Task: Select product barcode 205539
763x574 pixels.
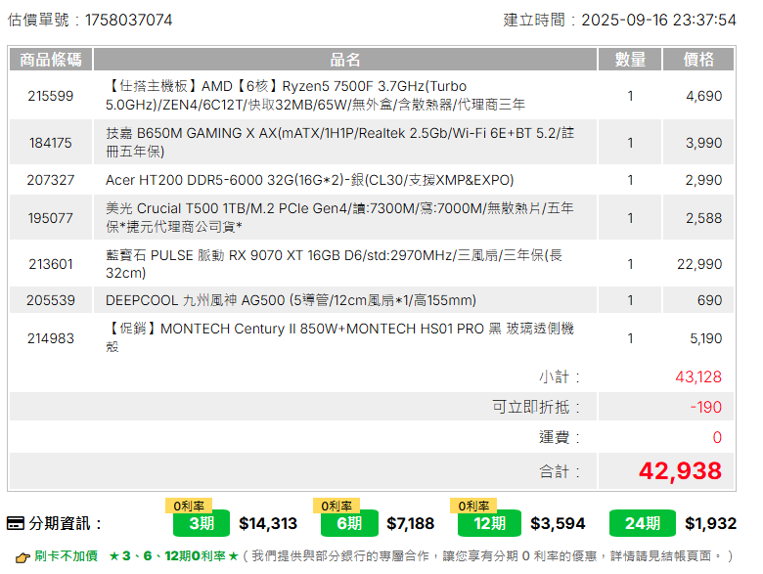Action: click(x=51, y=300)
